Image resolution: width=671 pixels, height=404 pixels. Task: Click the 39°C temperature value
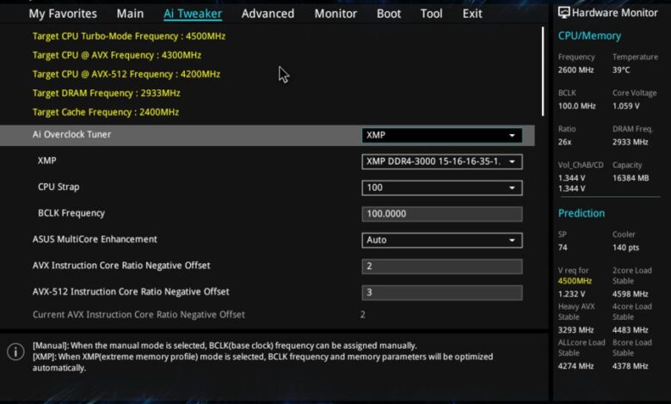tap(621, 70)
